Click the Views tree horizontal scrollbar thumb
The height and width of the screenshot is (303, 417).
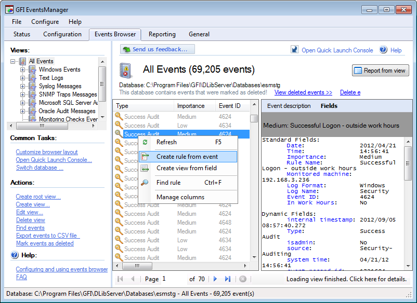(42, 126)
